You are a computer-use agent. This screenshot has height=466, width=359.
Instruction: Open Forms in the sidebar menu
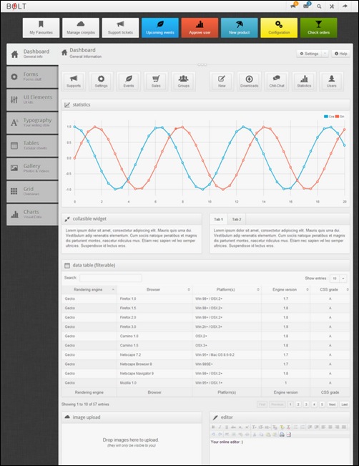coord(32,77)
